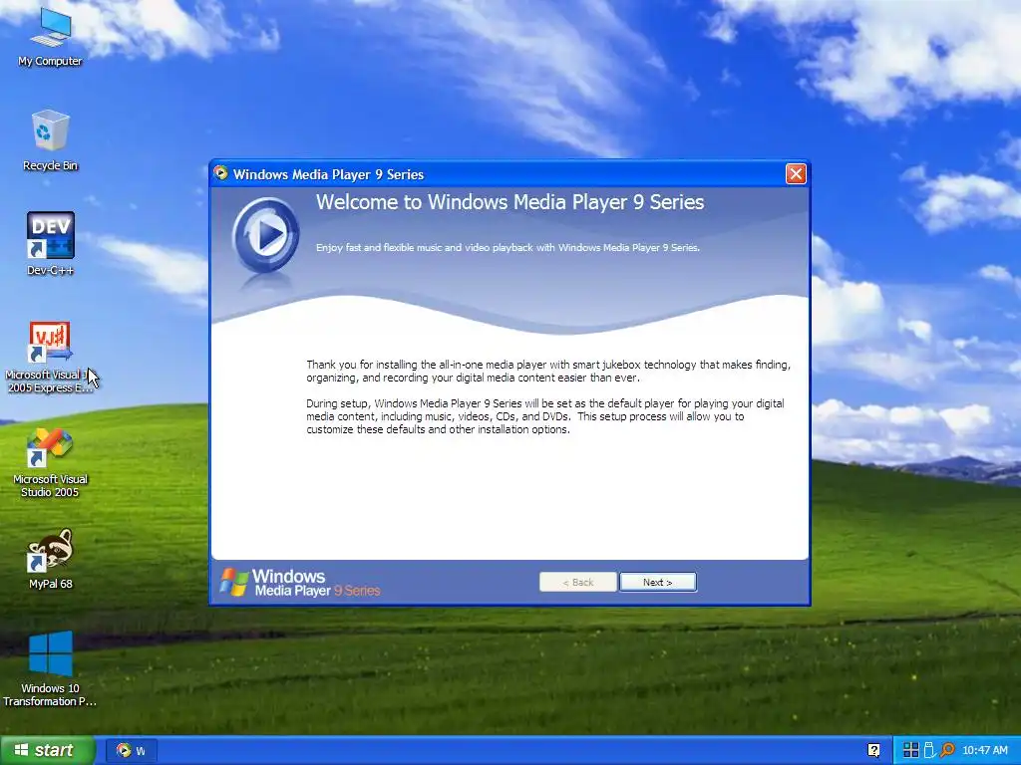Click the disabled Back button
This screenshot has height=765, width=1021.
(577, 582)
